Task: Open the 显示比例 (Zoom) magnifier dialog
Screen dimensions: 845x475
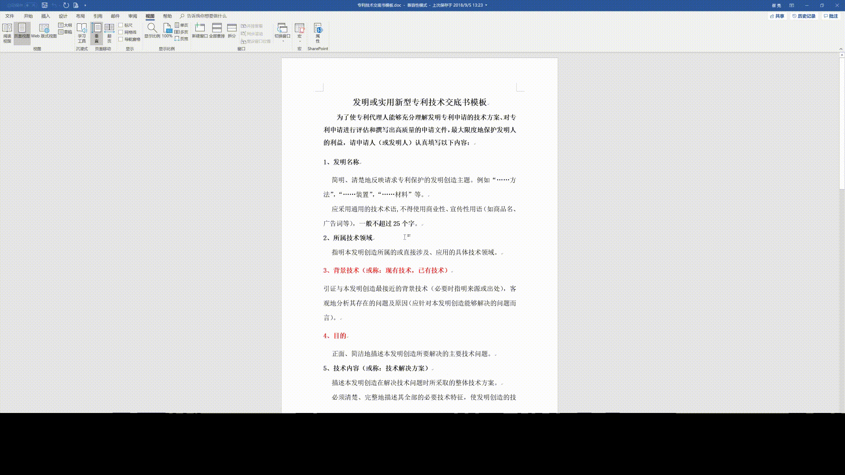Action: pyautogui.click(x=152, y=31)
